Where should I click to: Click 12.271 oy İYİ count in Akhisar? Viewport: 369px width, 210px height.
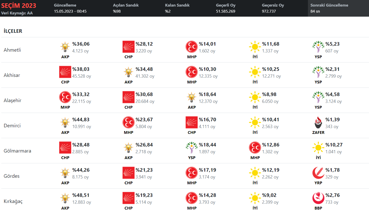(x=271, y=76)
